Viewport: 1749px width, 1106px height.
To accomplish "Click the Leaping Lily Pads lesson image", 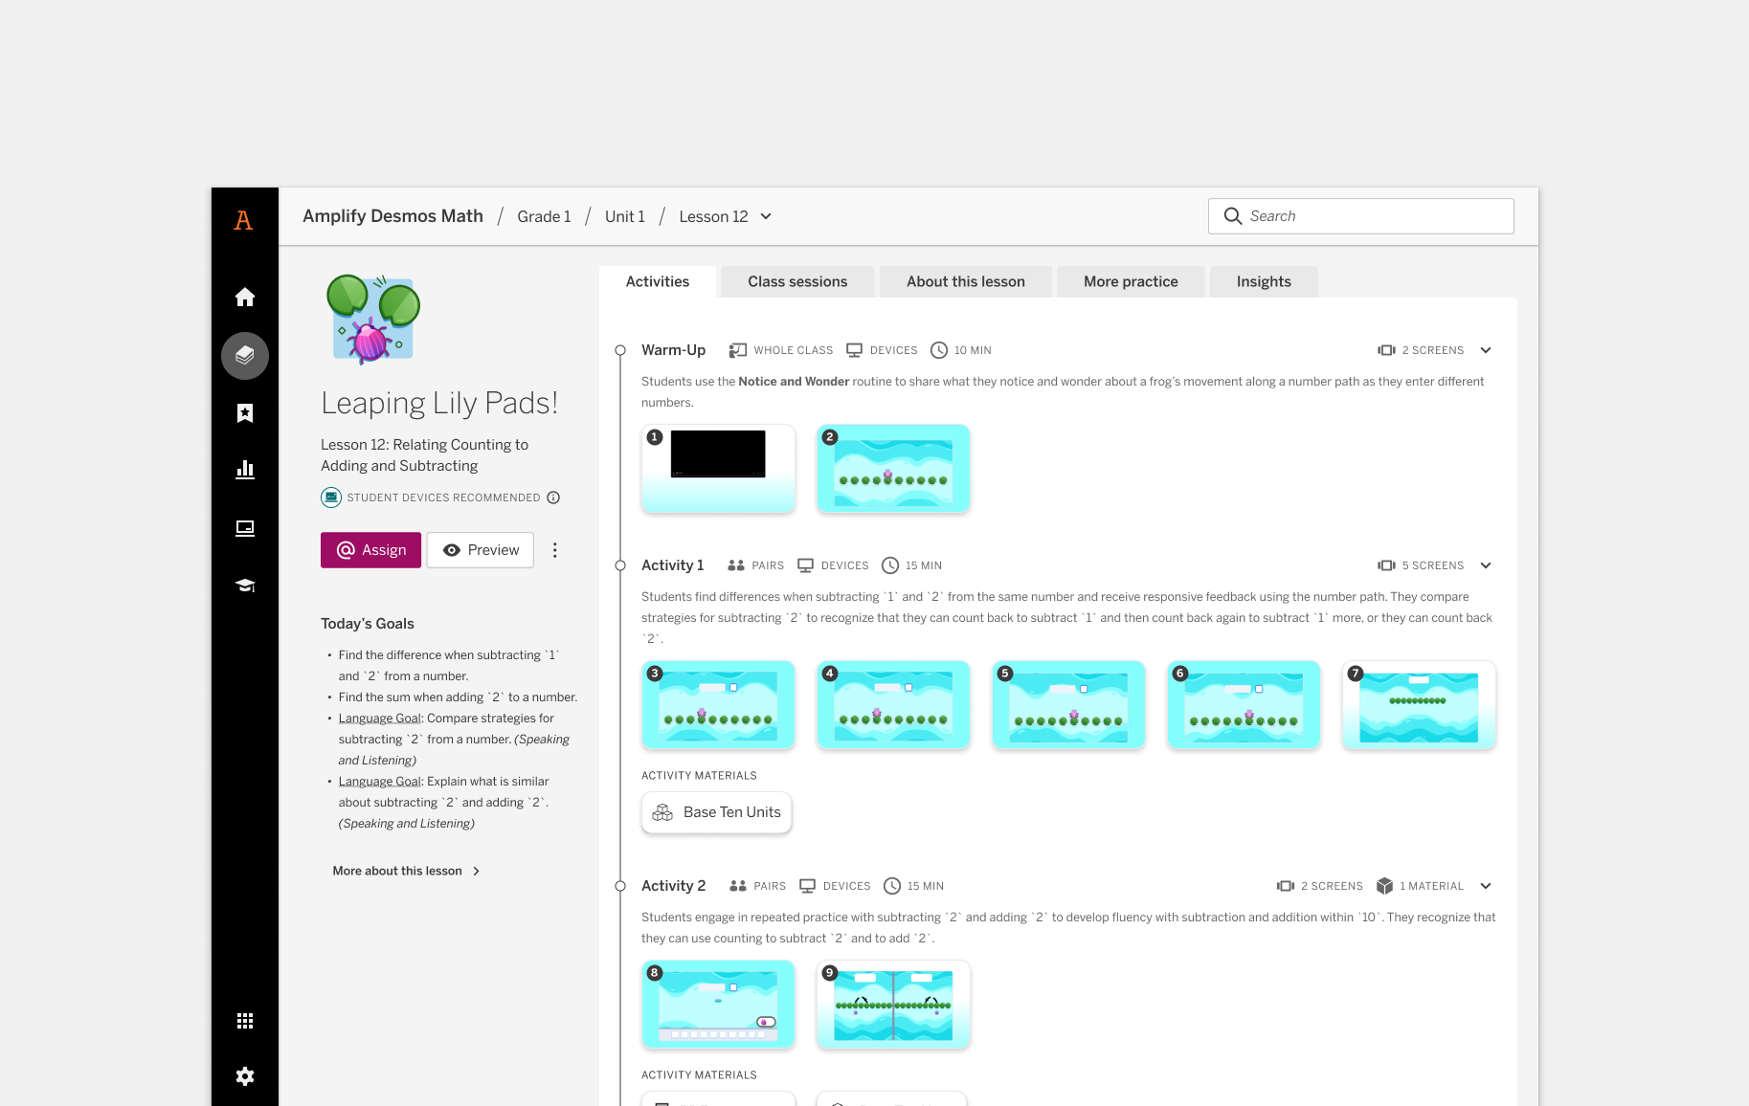I will coord(373,321).
